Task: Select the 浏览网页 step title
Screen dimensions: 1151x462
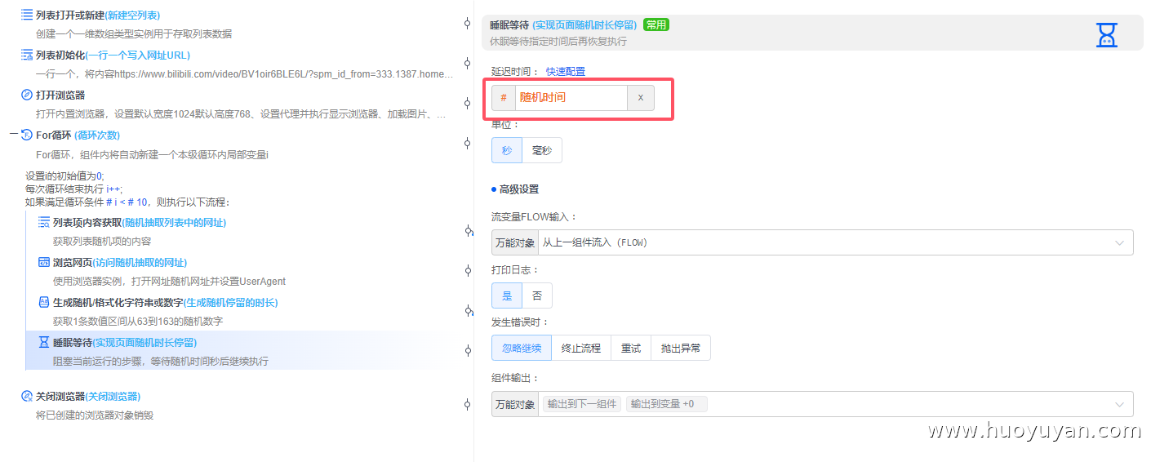Action: [x=73, y=262]
